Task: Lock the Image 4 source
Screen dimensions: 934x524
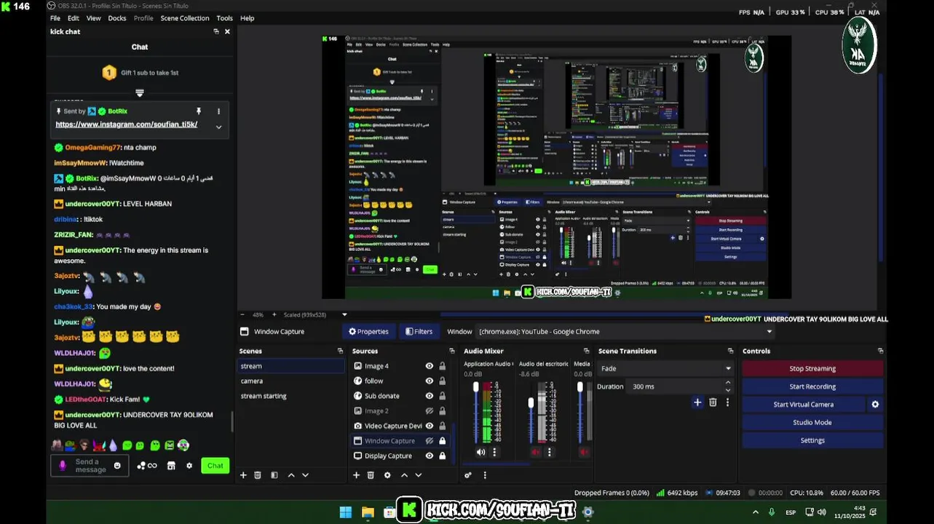Action: (442, 366)
